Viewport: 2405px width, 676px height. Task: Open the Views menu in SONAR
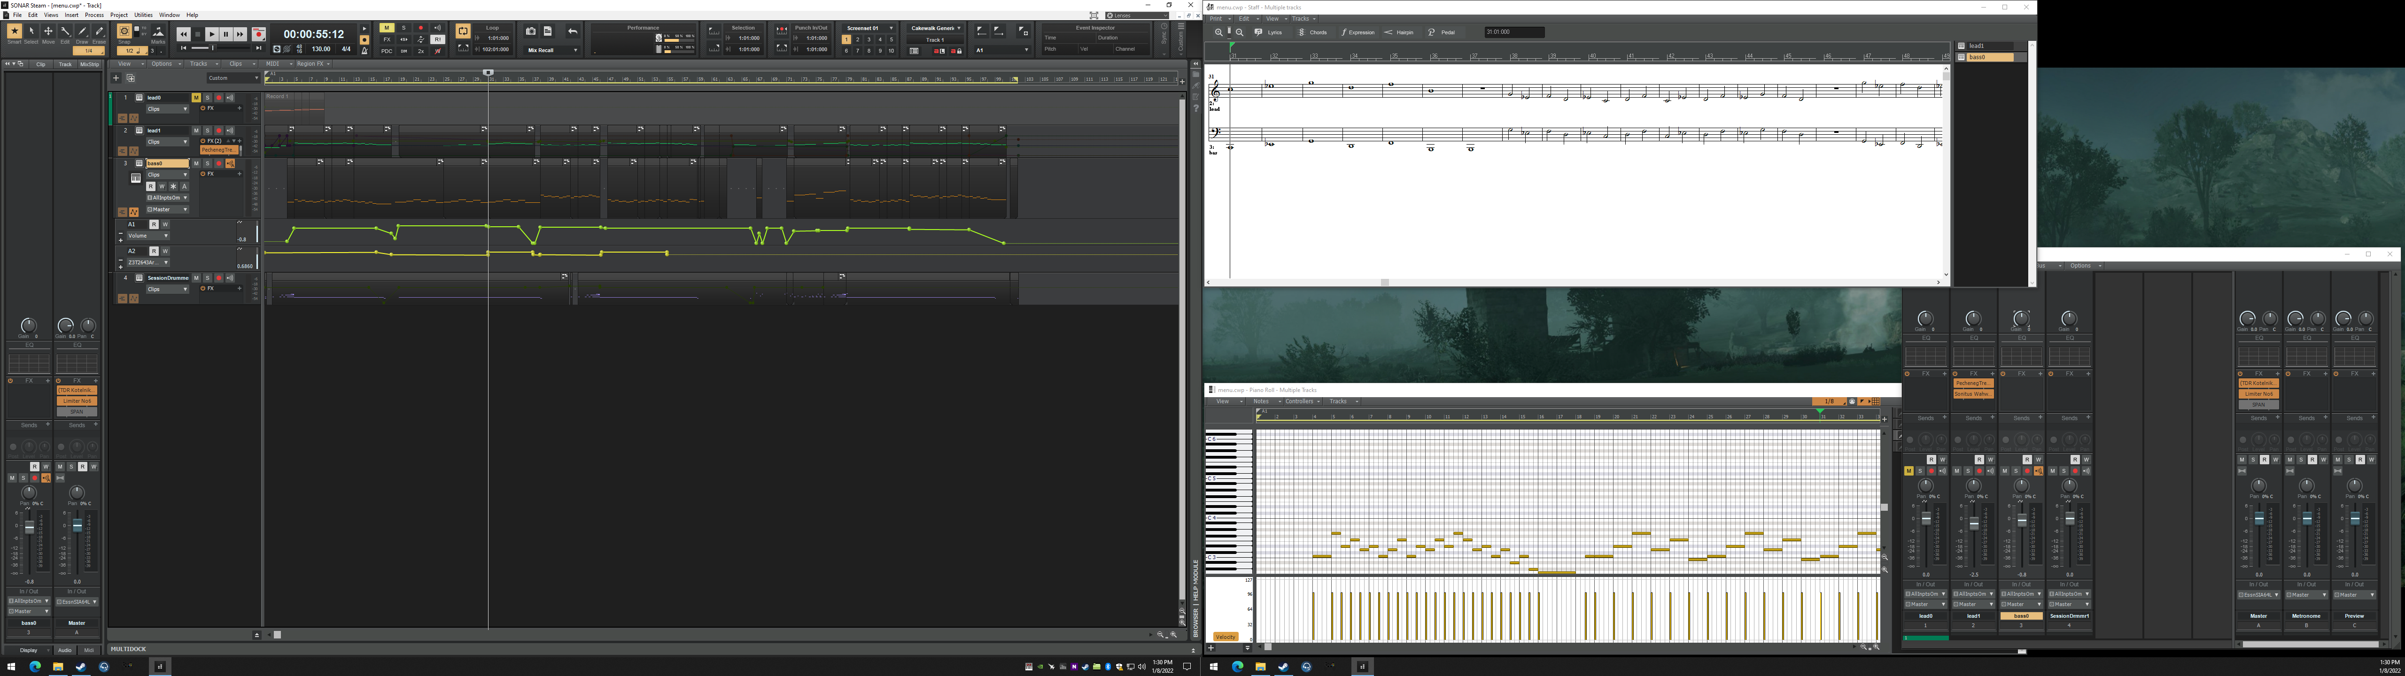51,15
